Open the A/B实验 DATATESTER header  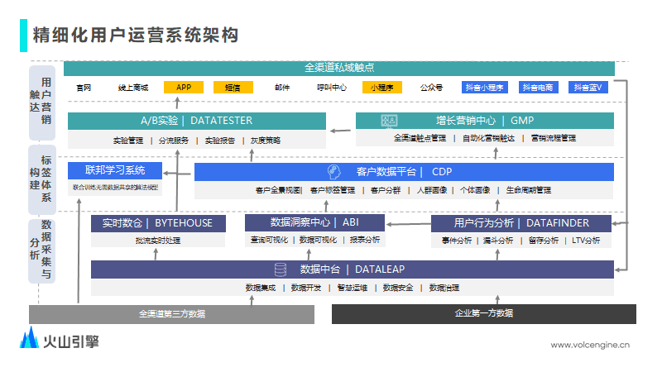(196, 121)
